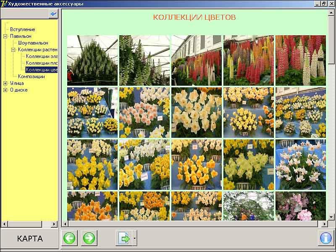
Task: Click the green forward arrow button
Action: click(89, 239)
